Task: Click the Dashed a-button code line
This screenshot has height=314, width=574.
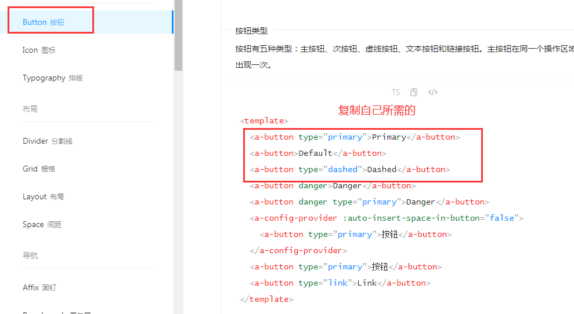Action: (x=349, y=169)
